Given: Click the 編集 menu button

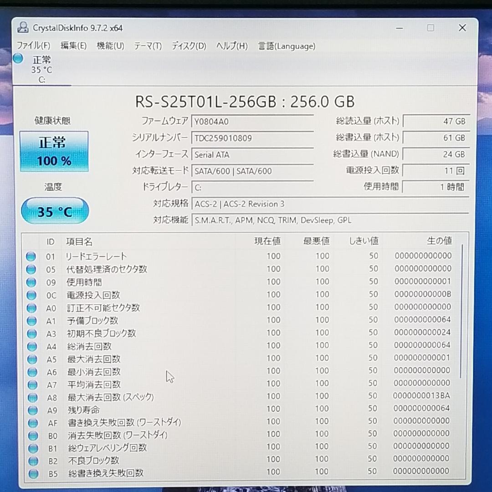Looking at the screenshot, I should pos(73,46).
